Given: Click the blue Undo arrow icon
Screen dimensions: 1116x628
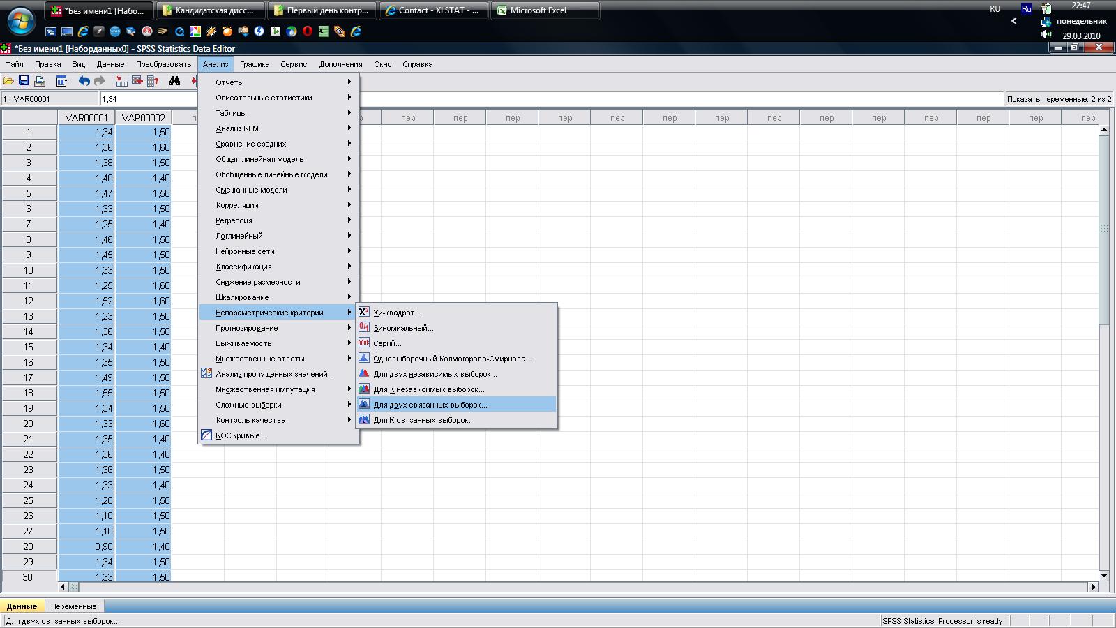Looking at the screenshot, I should coord(84,81).
